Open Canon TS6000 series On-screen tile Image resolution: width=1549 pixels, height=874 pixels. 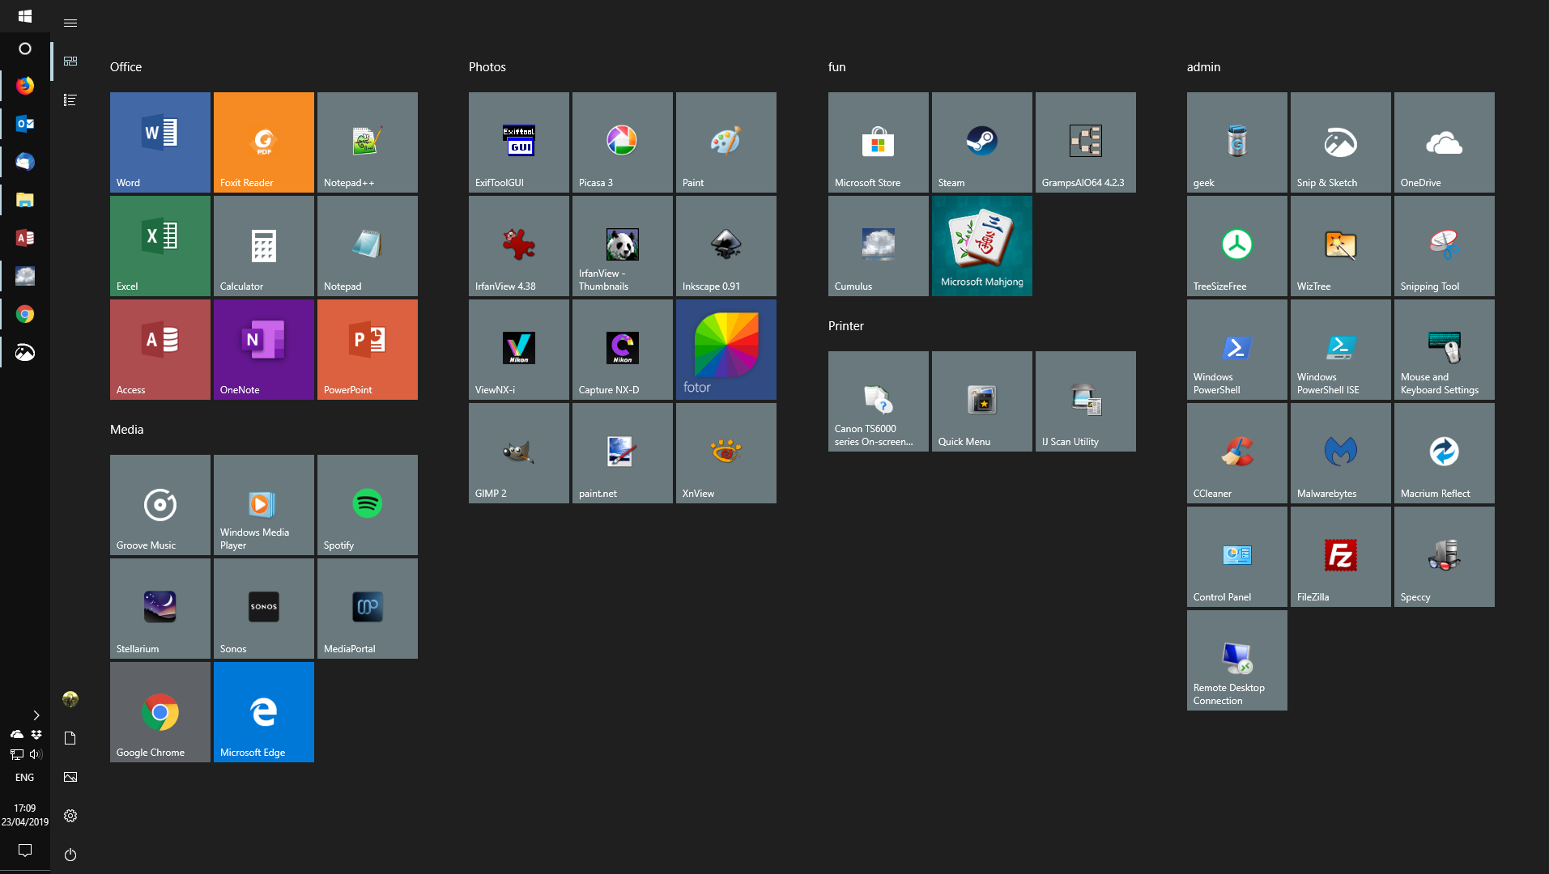click(879, 401)
